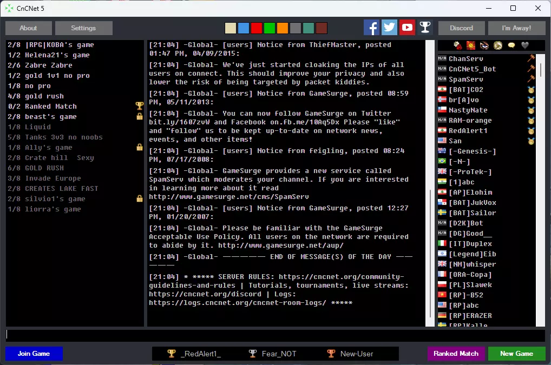
Task: Click the medal icon beside RedAlert1
Action: click(x=531, y=131)
